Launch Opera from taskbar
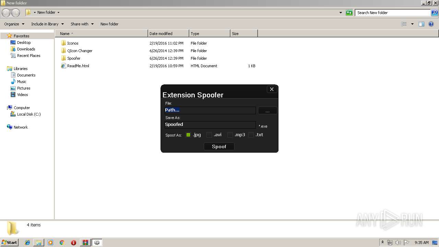 (x=73, y=243)
